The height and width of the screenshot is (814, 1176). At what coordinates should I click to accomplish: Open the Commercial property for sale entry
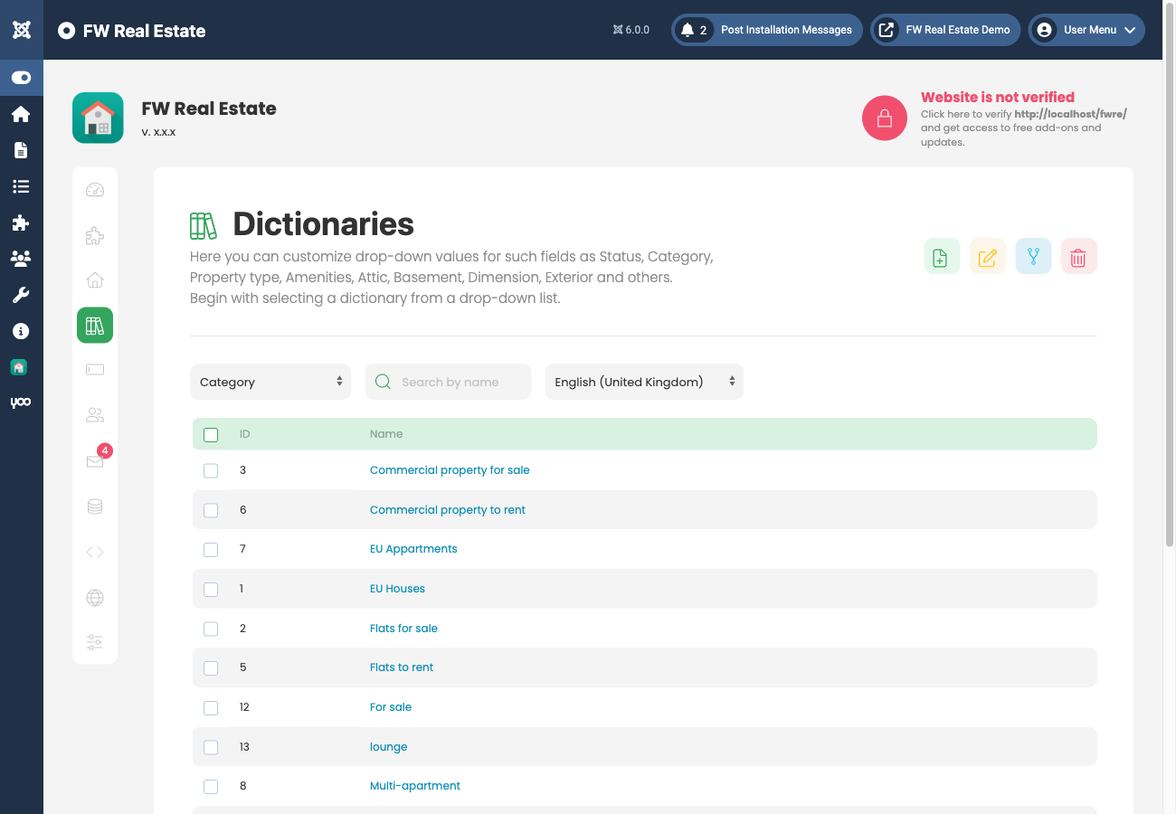point(450,470)
